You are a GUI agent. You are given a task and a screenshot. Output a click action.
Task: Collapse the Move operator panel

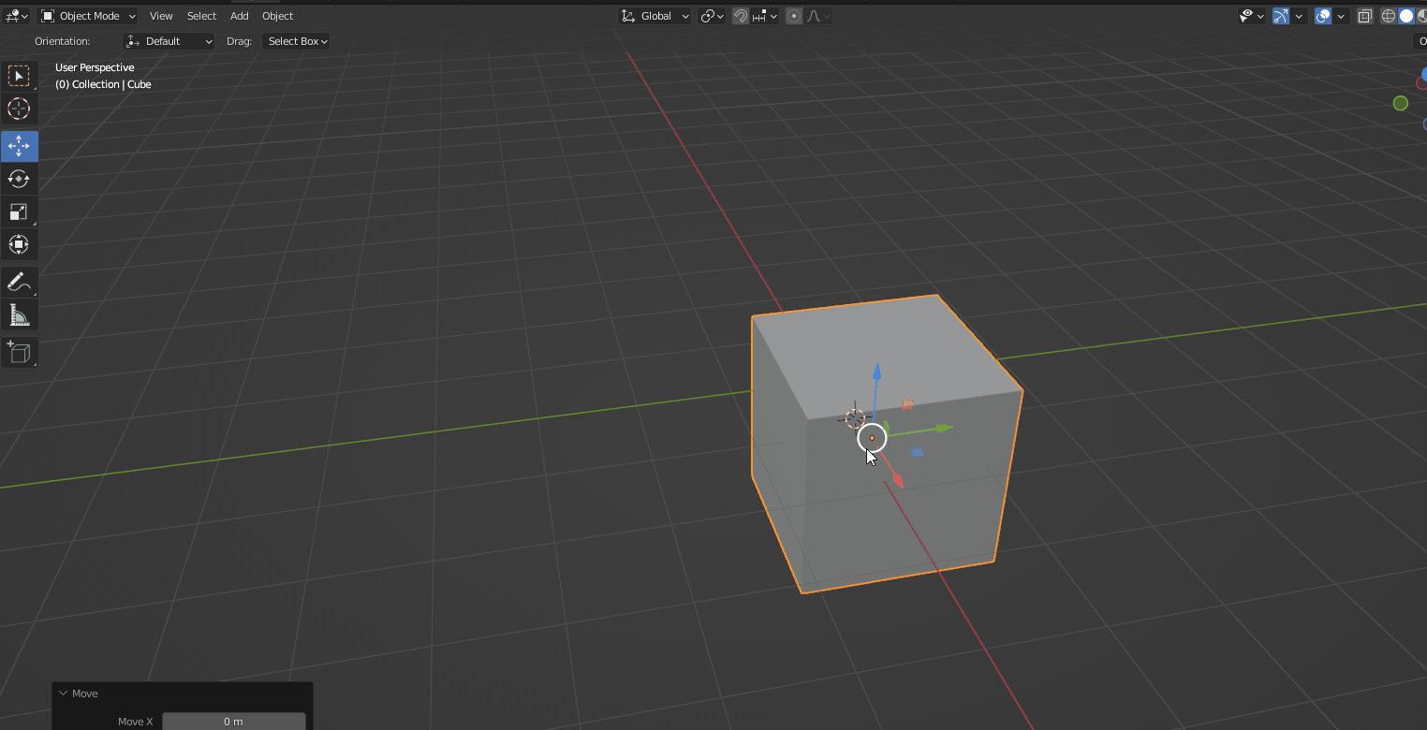point(63,693)
